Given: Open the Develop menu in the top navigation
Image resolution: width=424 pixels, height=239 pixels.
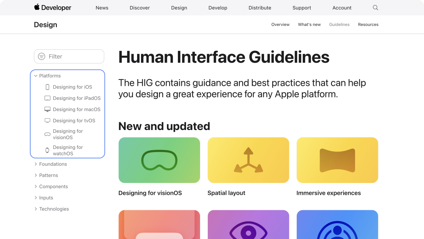Looking at the screenshot, I should [218, 7].
